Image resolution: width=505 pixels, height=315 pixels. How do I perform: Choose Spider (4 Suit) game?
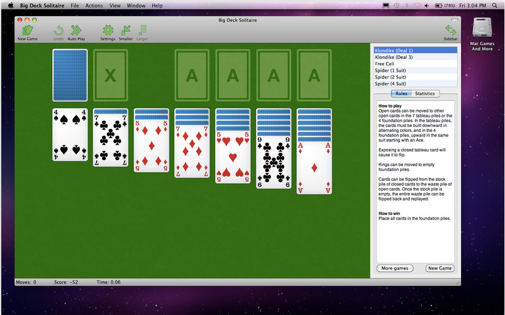(x=416, y=84)
